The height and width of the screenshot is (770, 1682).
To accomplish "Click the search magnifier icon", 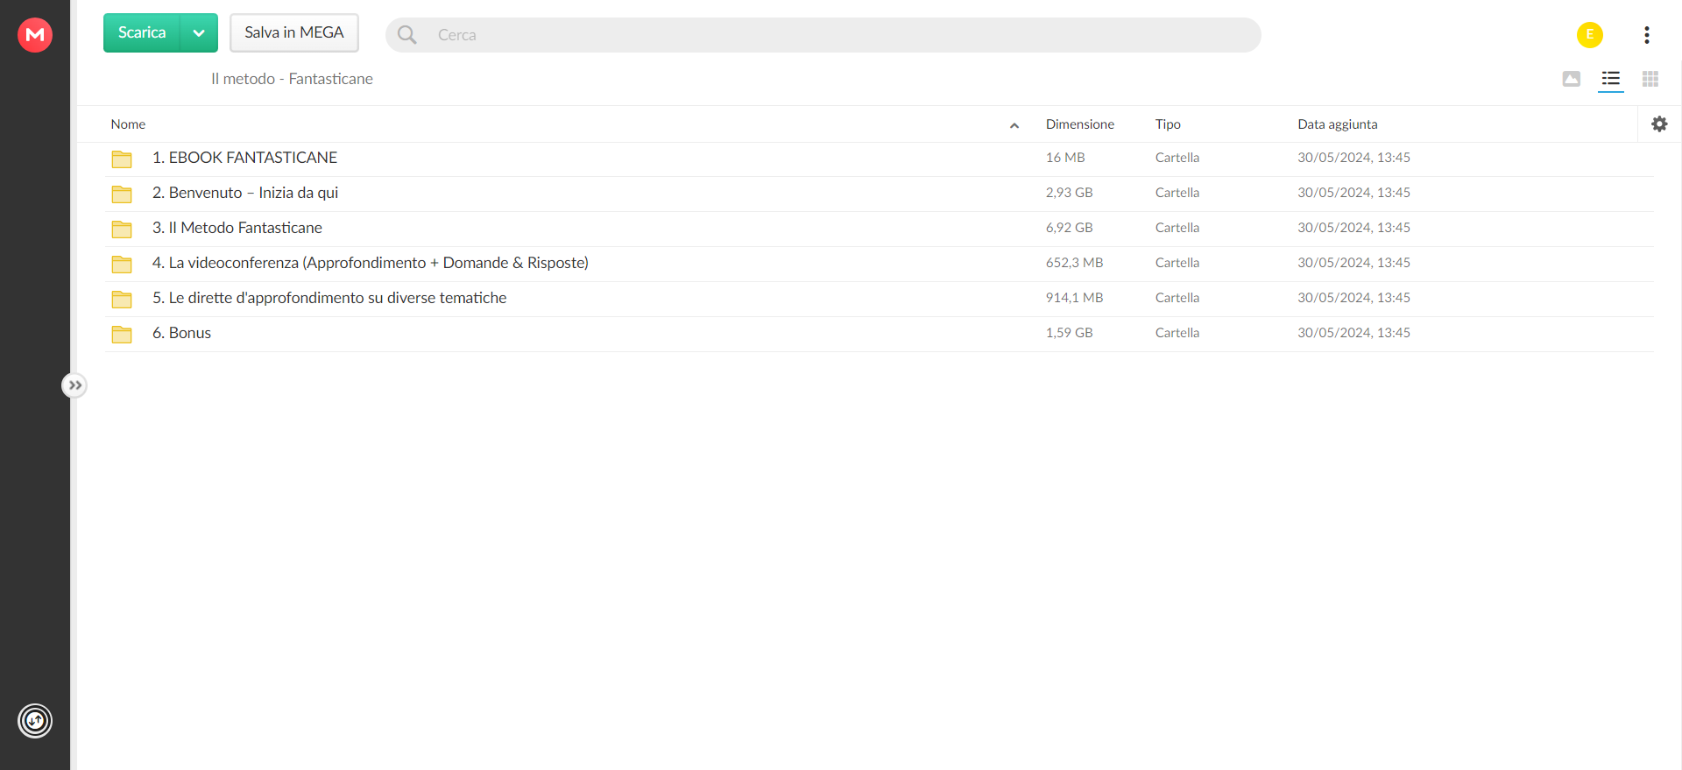I will (x=407, y=35).
